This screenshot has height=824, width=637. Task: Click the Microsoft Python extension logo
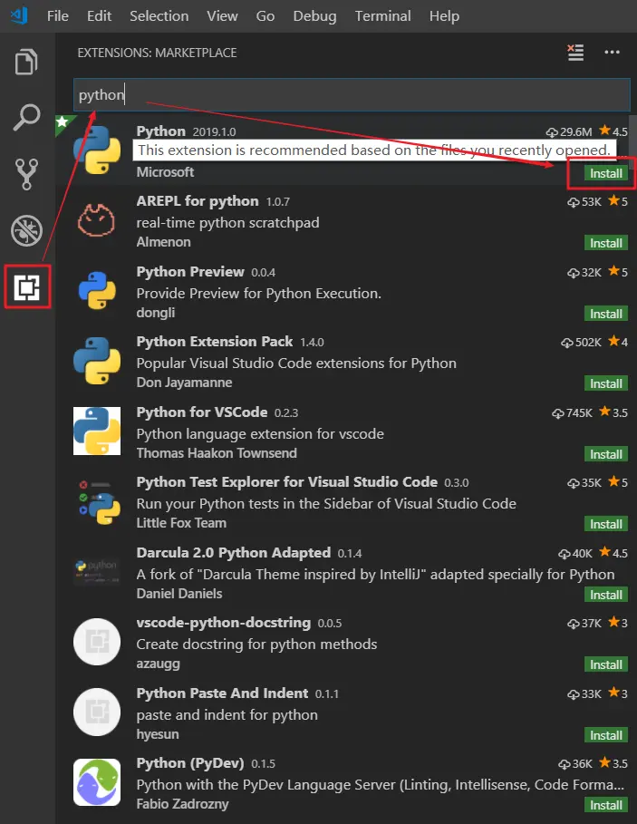point(97,150)
